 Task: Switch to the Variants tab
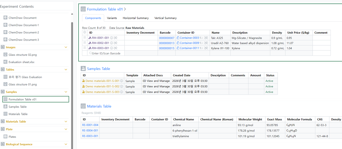pos(112,18)
